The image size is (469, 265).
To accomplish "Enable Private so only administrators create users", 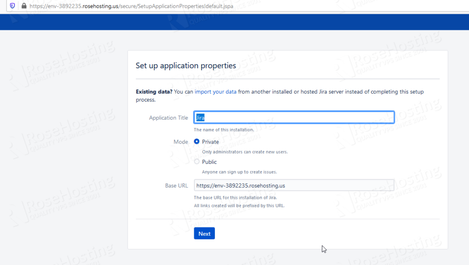I will (x=197, y=142).
